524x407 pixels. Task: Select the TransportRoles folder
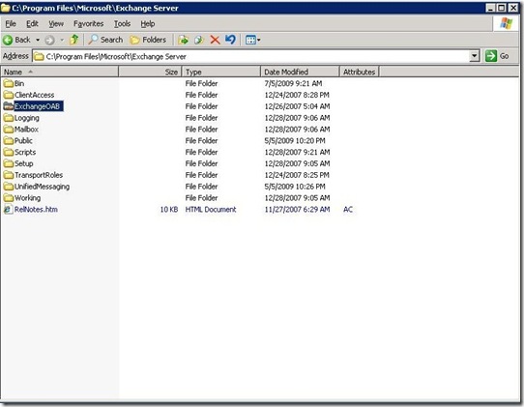tap(39, 175)
